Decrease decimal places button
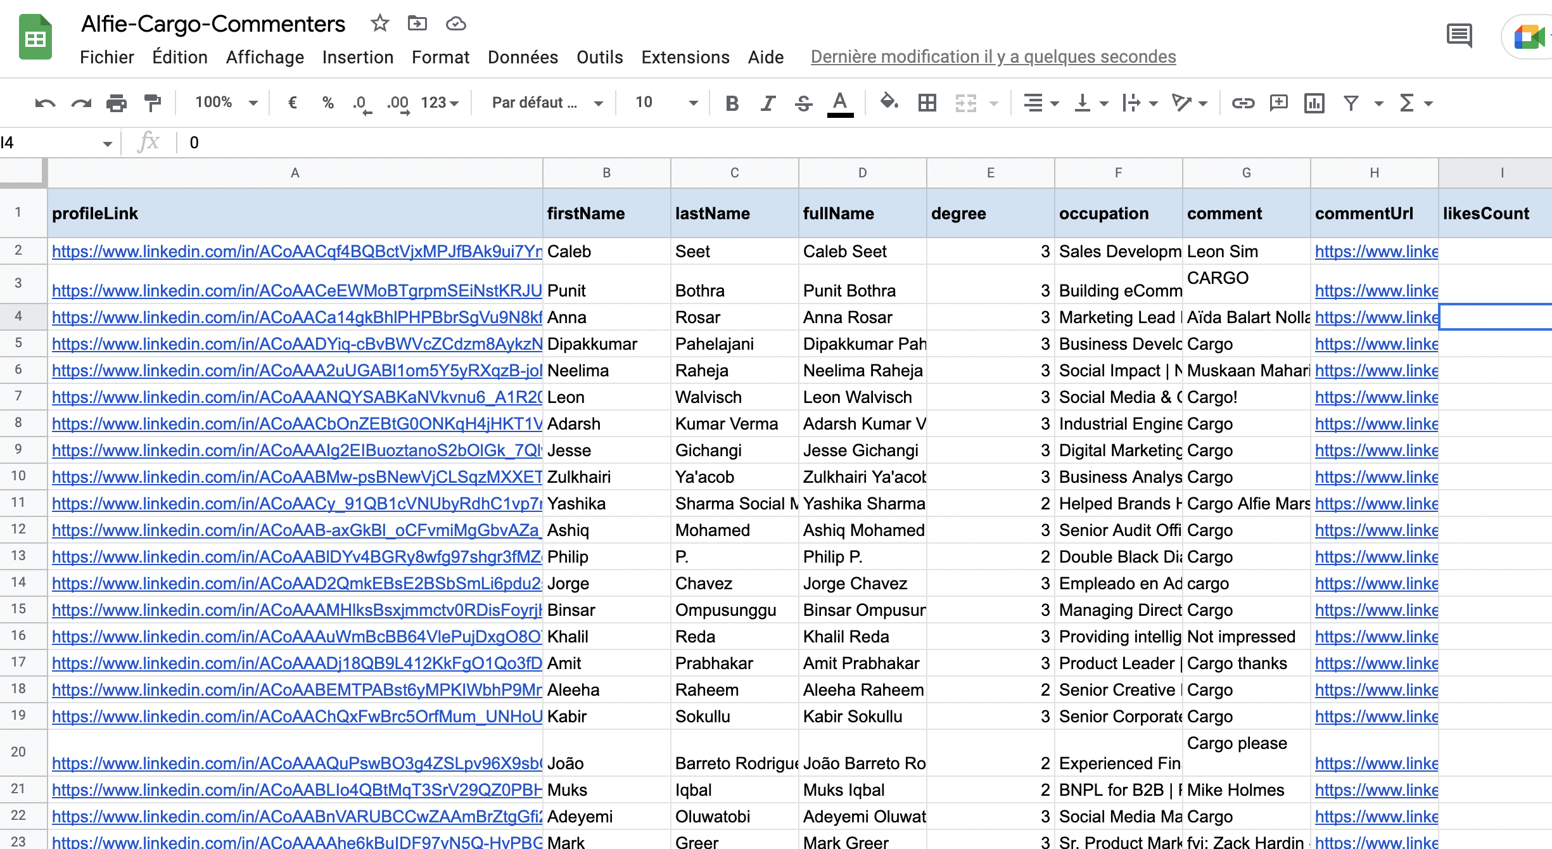 point(362,103)
